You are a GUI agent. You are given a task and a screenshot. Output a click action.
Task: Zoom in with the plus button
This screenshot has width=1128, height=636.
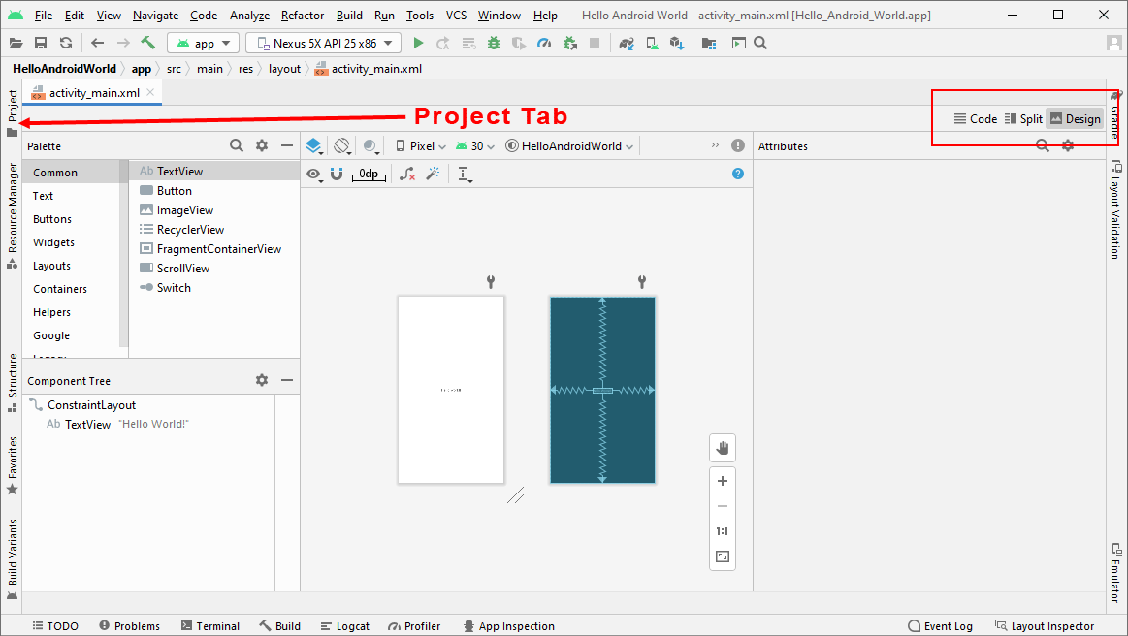pyautogui.click(x=722, y=481)
